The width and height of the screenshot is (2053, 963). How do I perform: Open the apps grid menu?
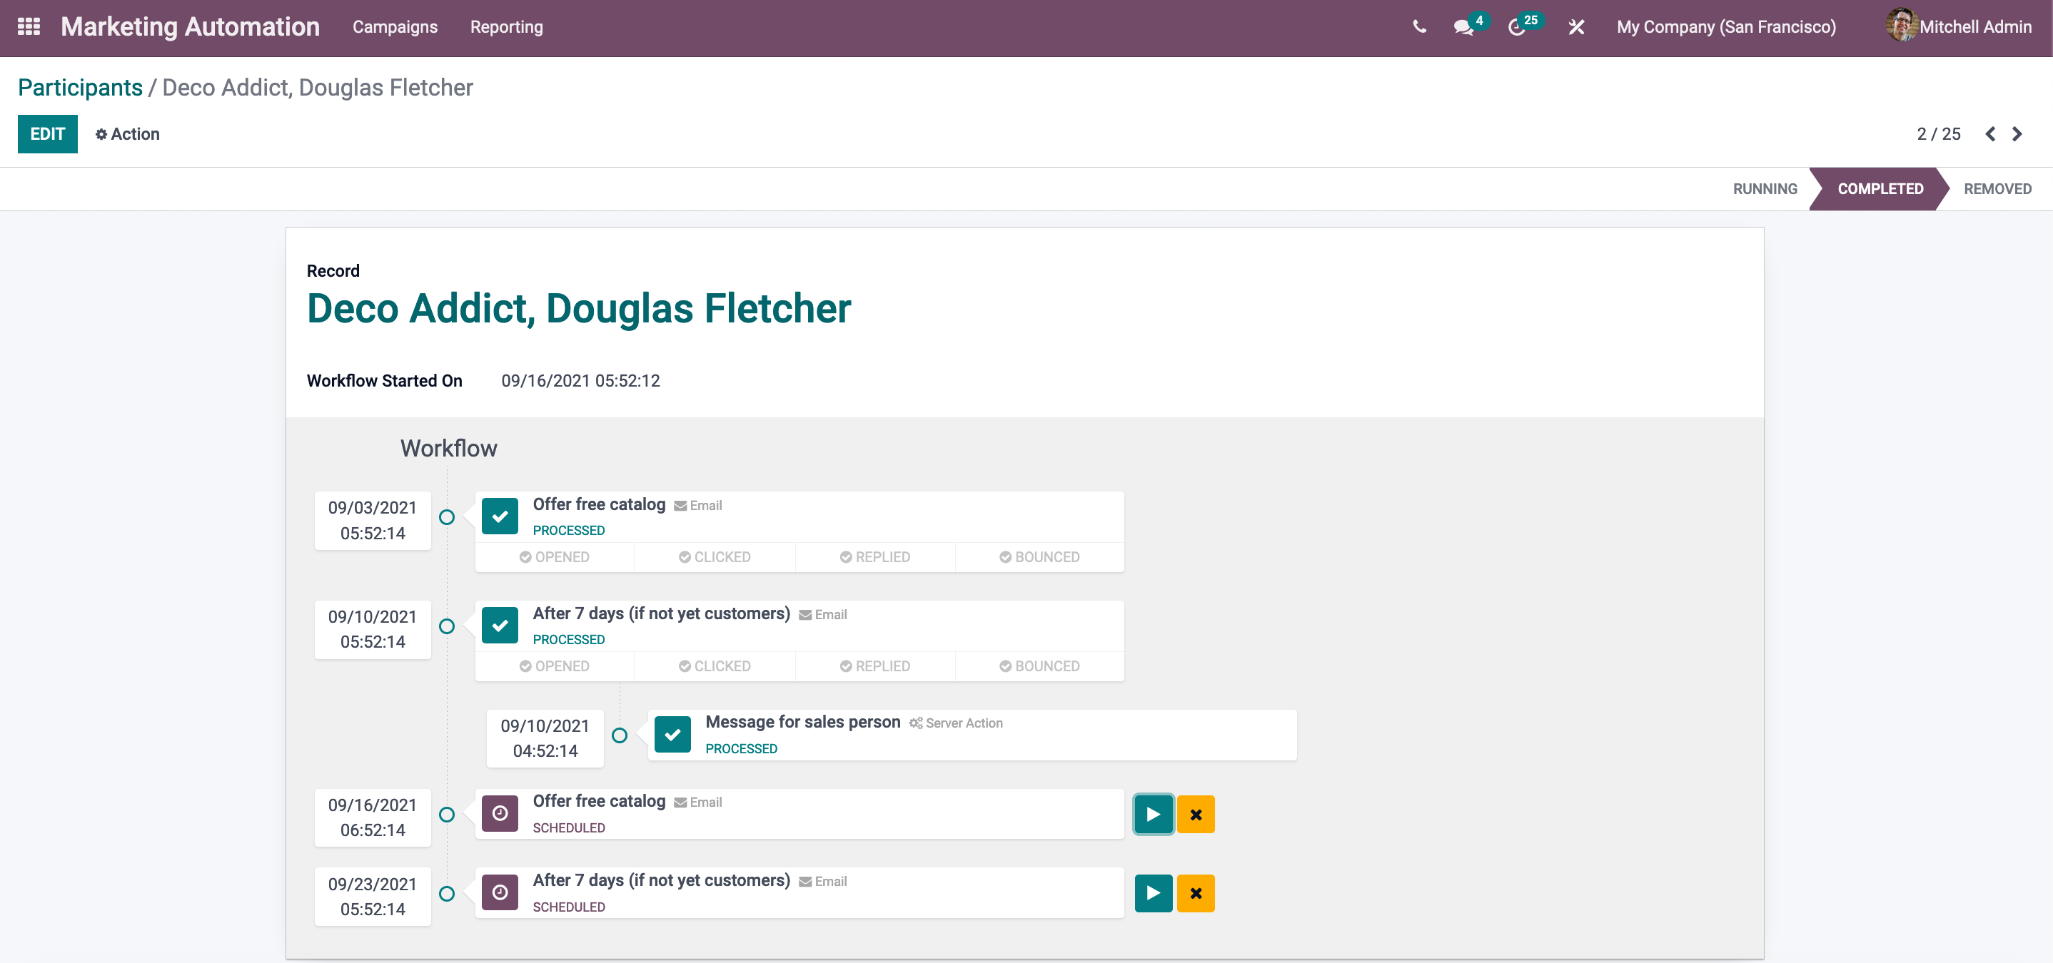tap(29, 27)
